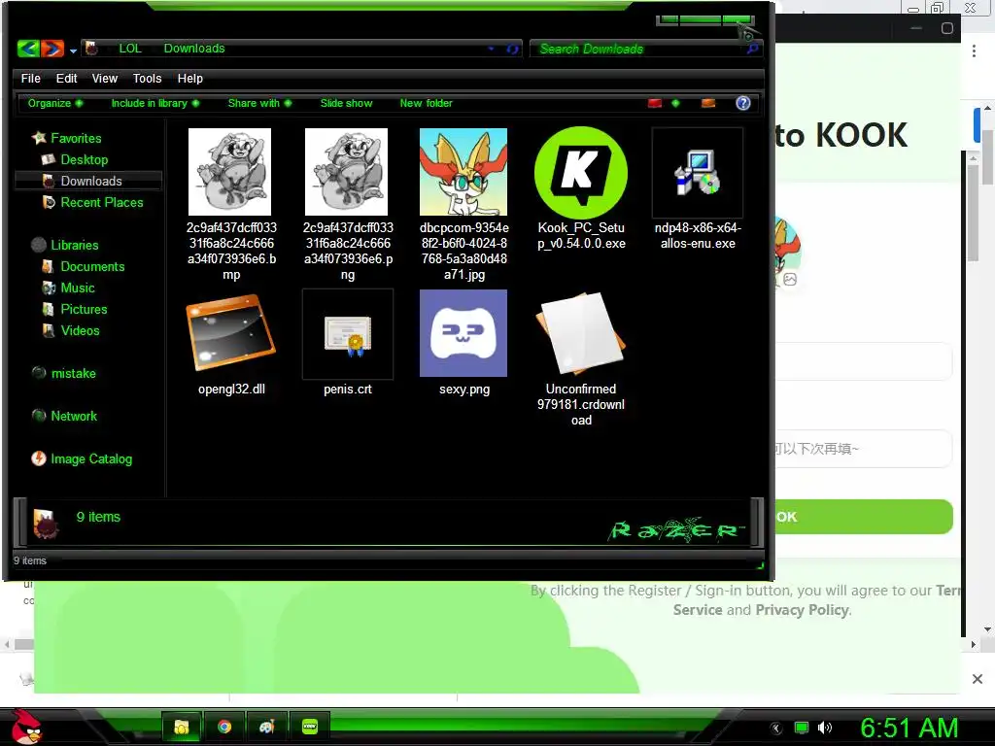Screen dimensions: 995x746
Task: Expand the Share with dropdown
Action: tap(259, 103)
